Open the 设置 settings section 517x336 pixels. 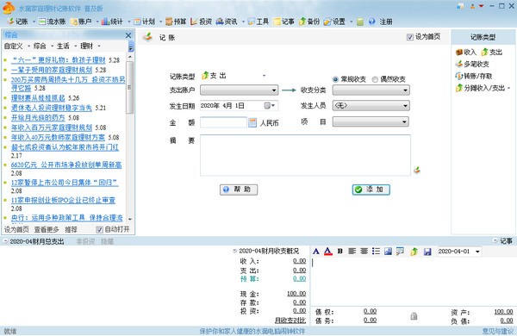tap(334, 22)
